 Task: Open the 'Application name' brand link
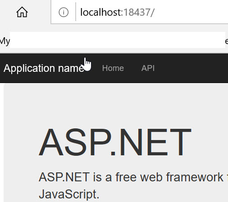pyautogui.click(x=44, y=68)
